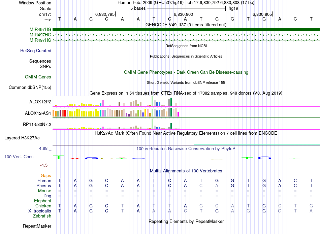320x234 pixels.
Task: Click coordinate marker 6,830,800
Action: click(183, 14)
